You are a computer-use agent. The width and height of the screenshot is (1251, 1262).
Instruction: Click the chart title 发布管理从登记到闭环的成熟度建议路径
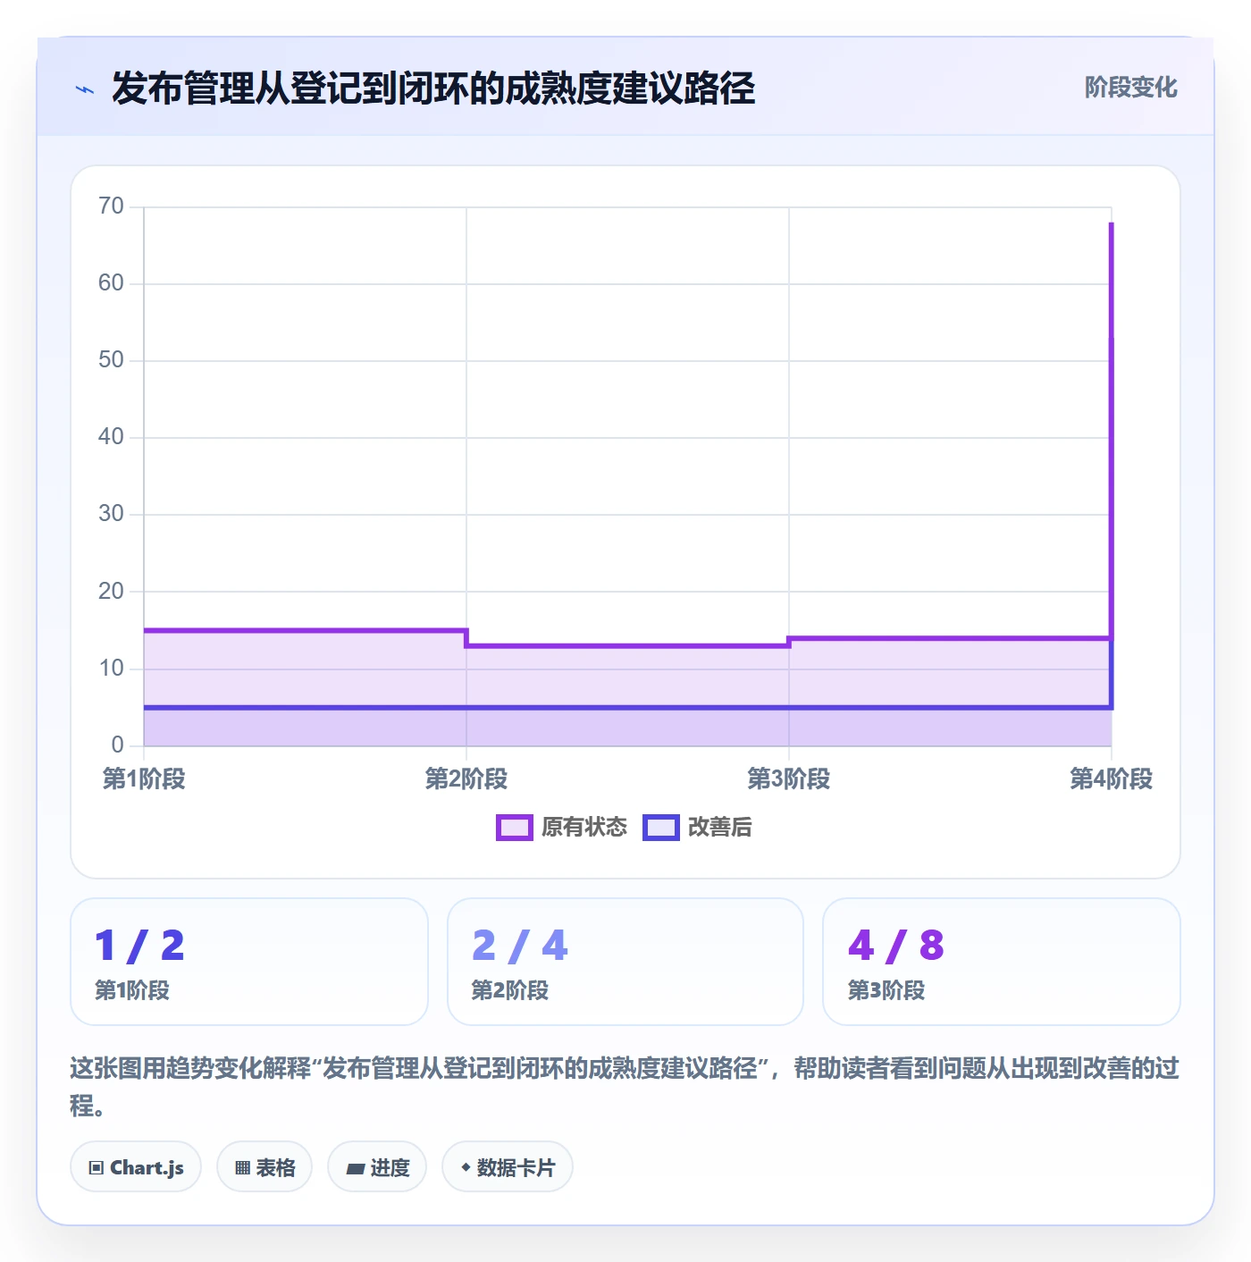433,88
